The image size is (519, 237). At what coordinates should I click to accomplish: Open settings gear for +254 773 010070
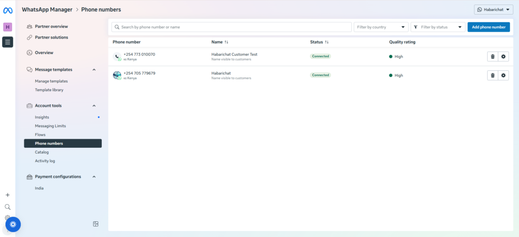503,57
